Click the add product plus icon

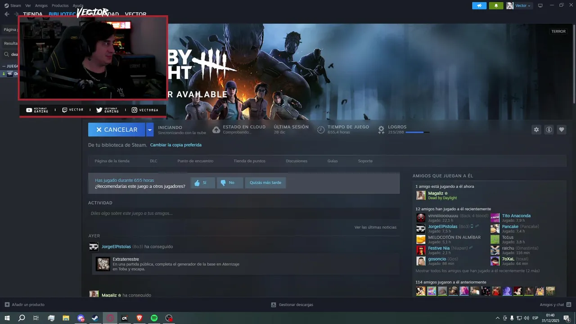pyautogui.click(x=7, y=305)
